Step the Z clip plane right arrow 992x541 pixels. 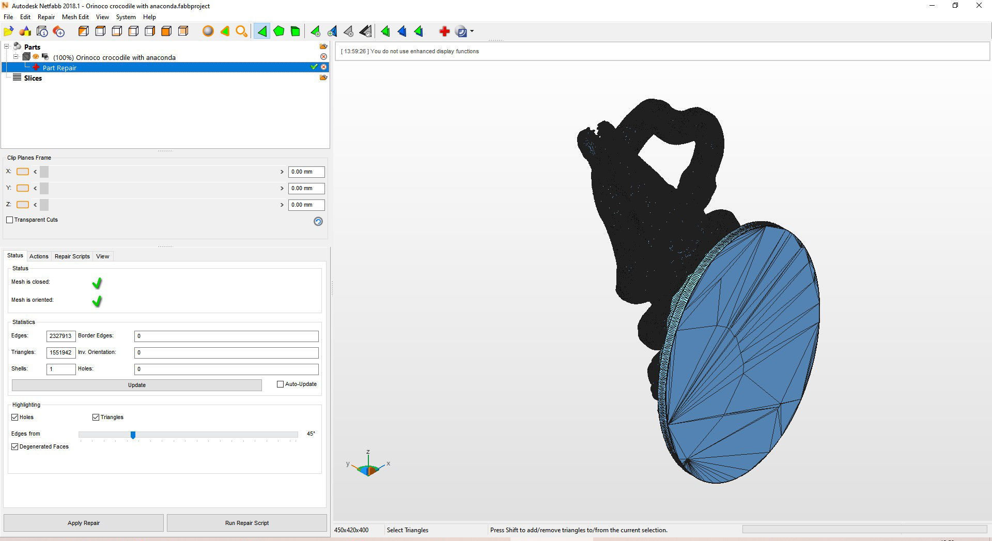click(282, 205)
